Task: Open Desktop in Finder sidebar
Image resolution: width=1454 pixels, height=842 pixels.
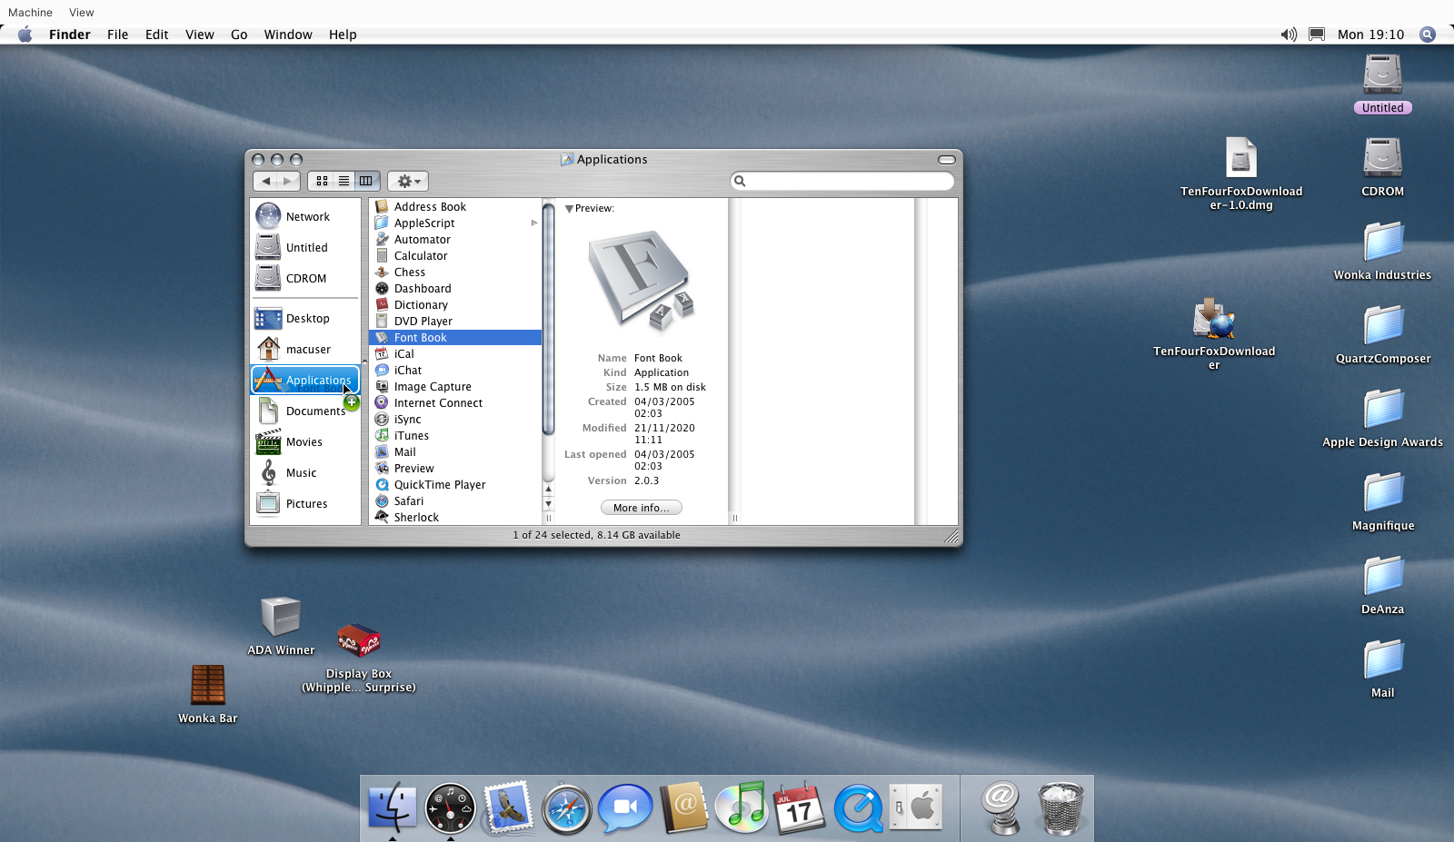Action: point(305,318)
